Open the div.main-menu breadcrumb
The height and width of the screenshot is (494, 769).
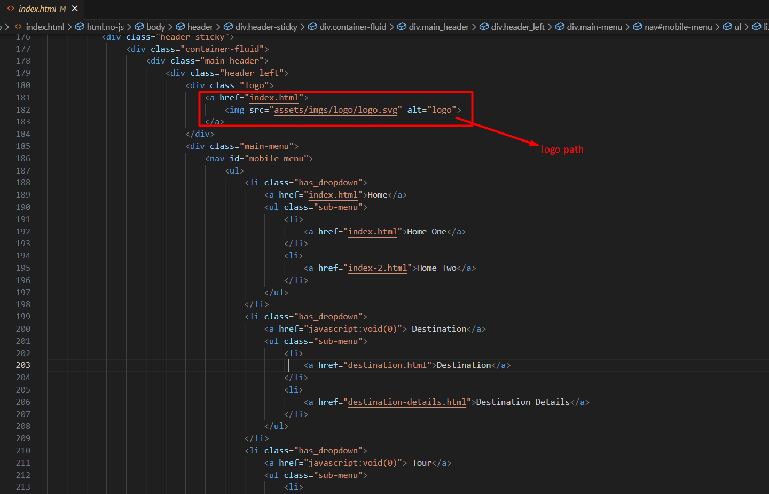[x=594, y=27]
